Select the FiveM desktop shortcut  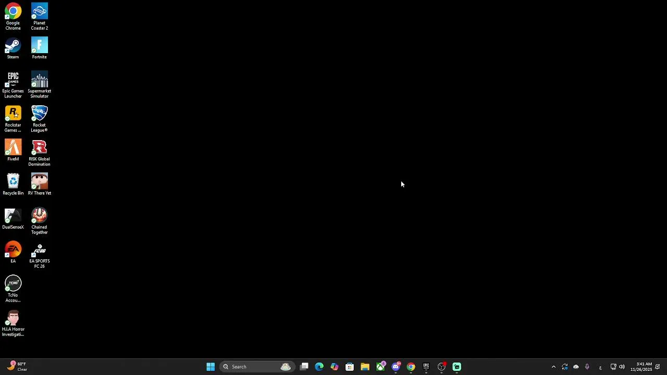pyautogui.click(x=13, y=151)
